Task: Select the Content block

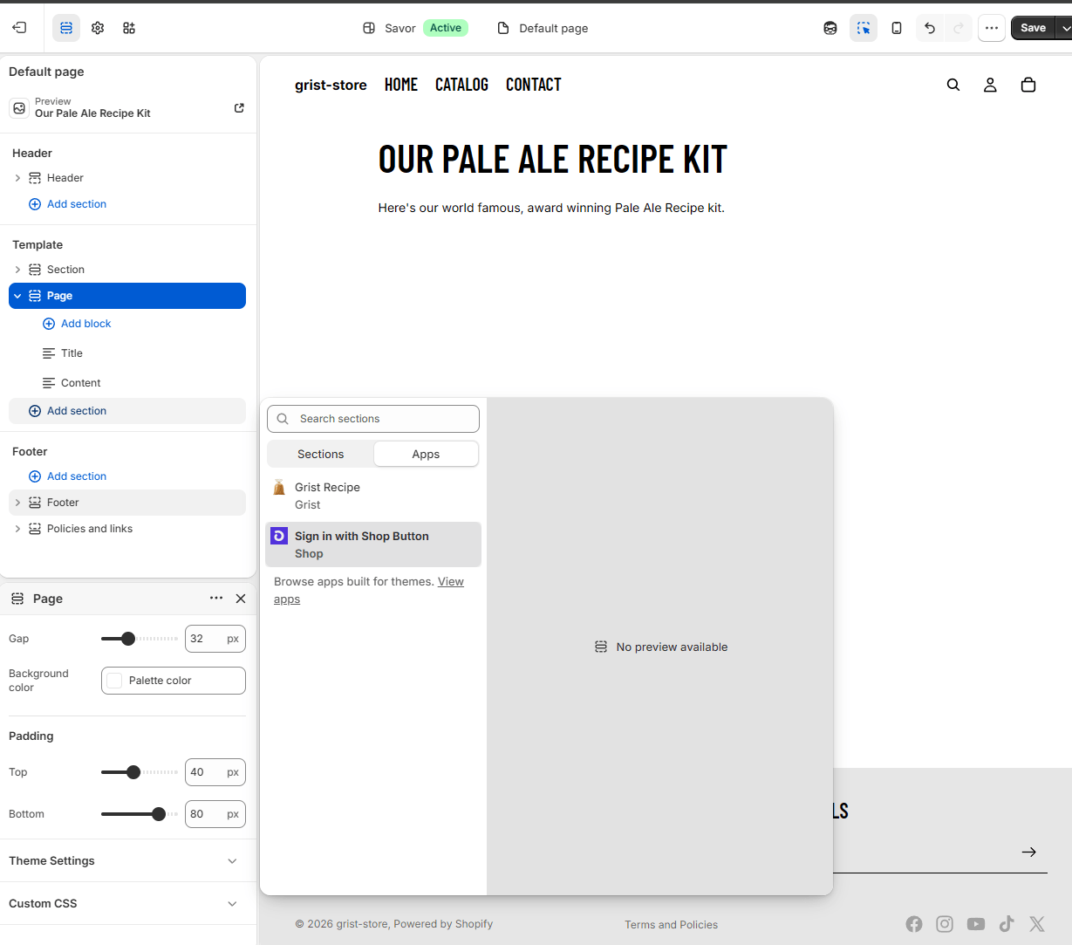Action: (x=72, y=383)
